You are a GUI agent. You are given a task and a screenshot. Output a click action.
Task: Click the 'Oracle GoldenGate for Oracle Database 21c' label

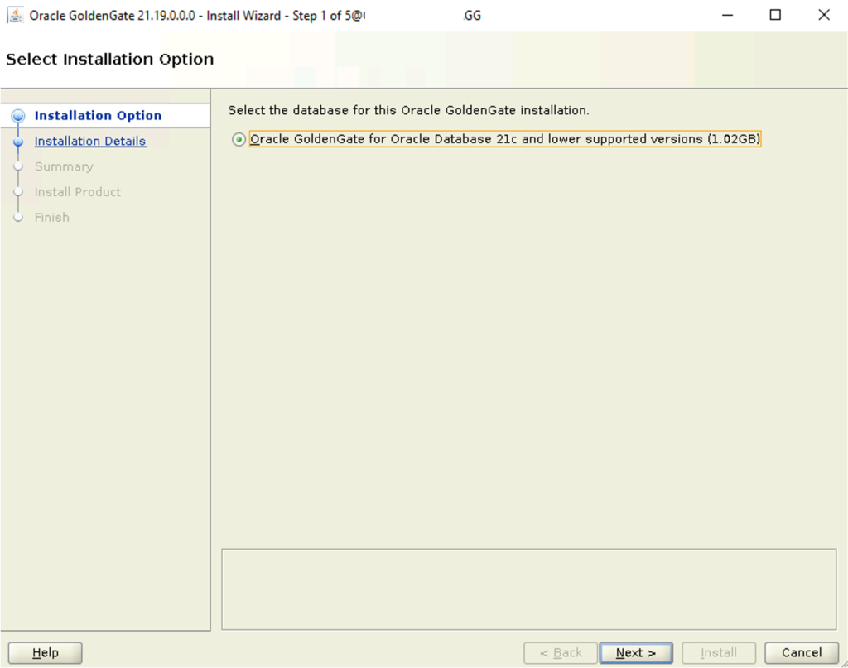505,139
